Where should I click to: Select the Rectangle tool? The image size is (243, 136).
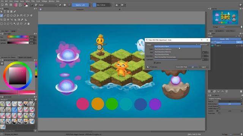point(8,15)
